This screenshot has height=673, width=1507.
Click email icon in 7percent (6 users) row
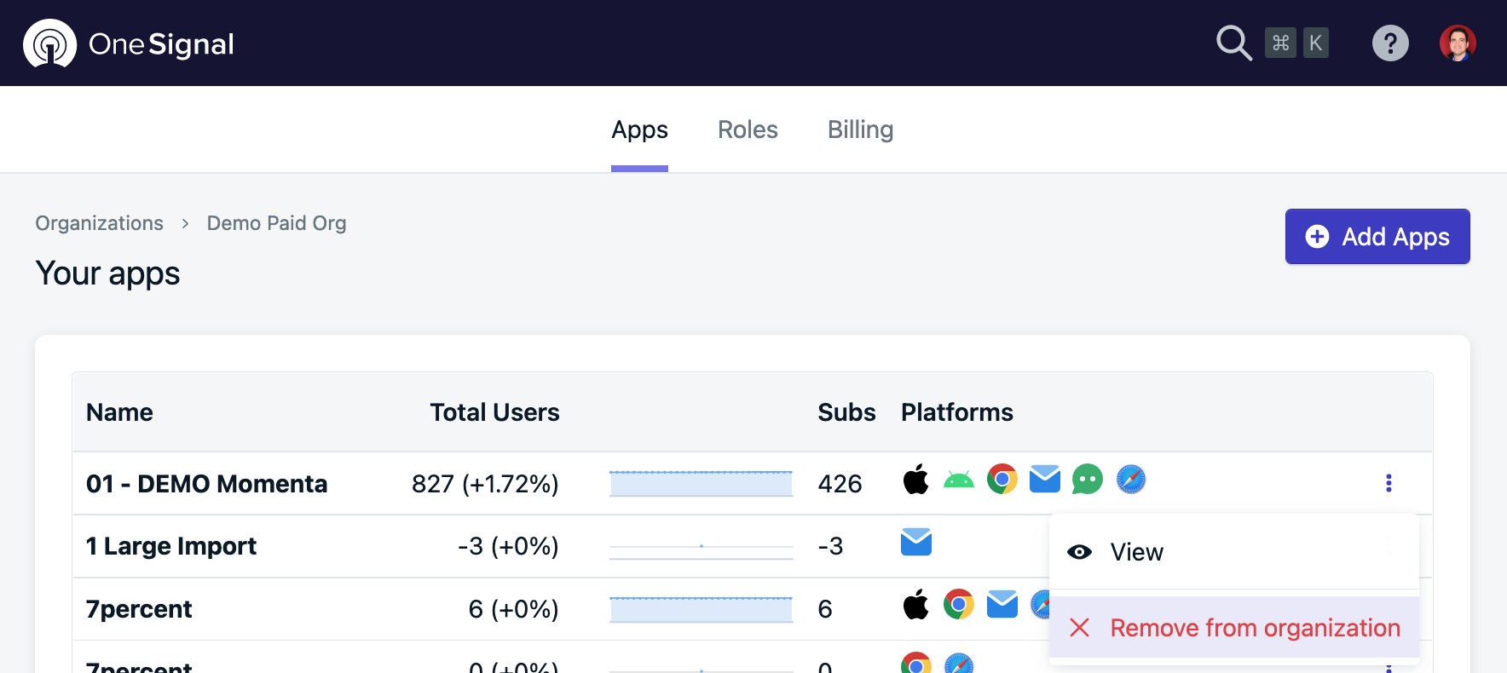tap(1002, 604)
